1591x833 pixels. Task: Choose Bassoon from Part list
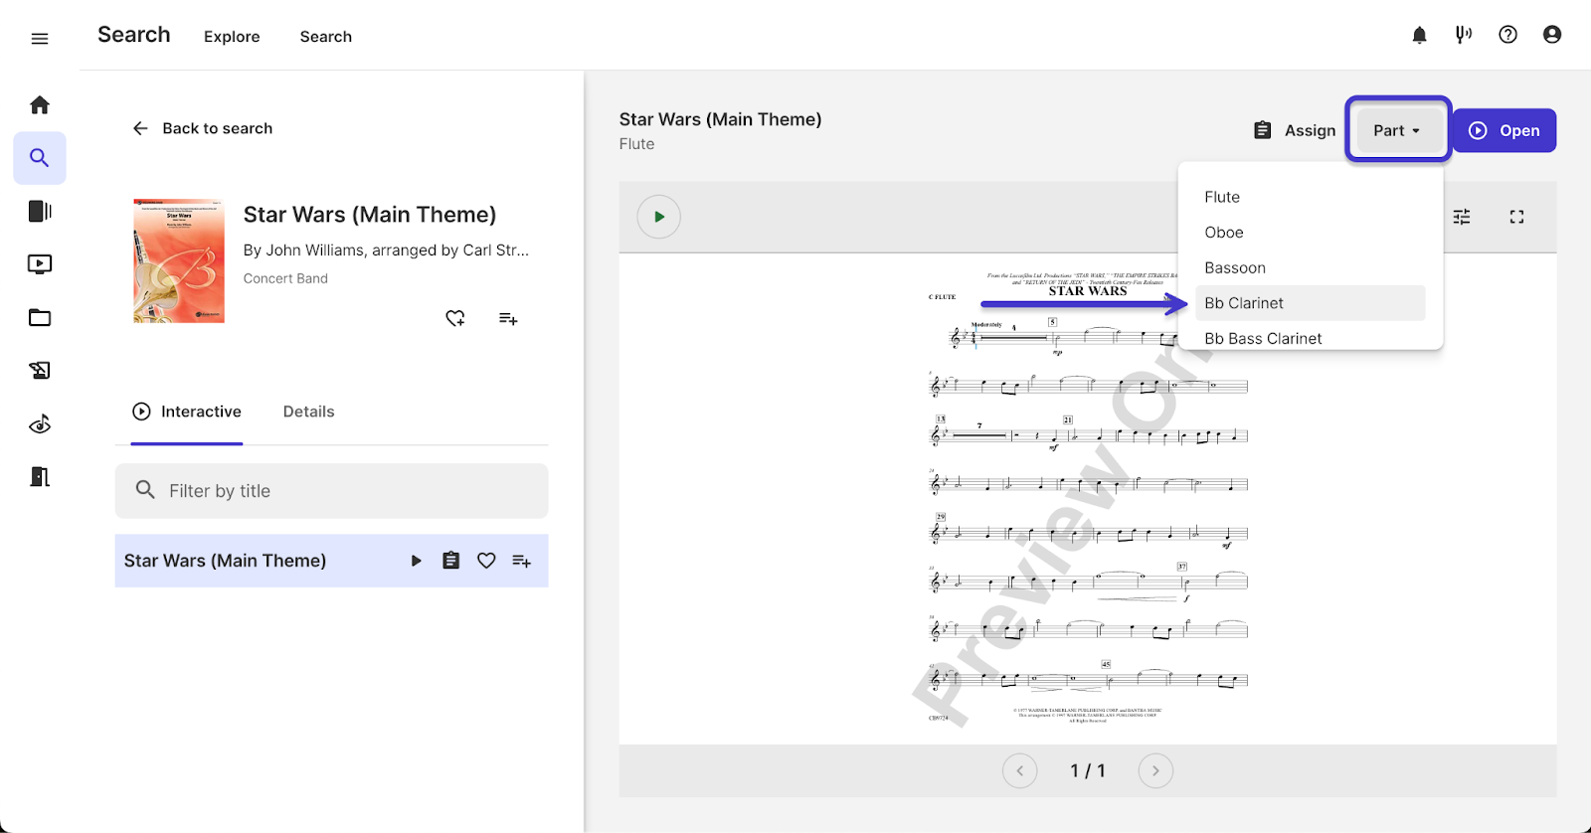click(1311, 268)
